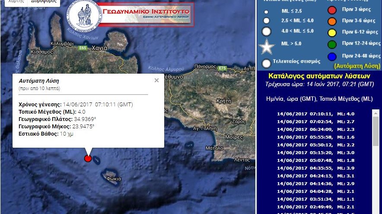The width and height of the screenshot is (382, 214).
Task: Click the Κατάλογος αυτόματων λύσεων heading
Action: click(319, 76)
